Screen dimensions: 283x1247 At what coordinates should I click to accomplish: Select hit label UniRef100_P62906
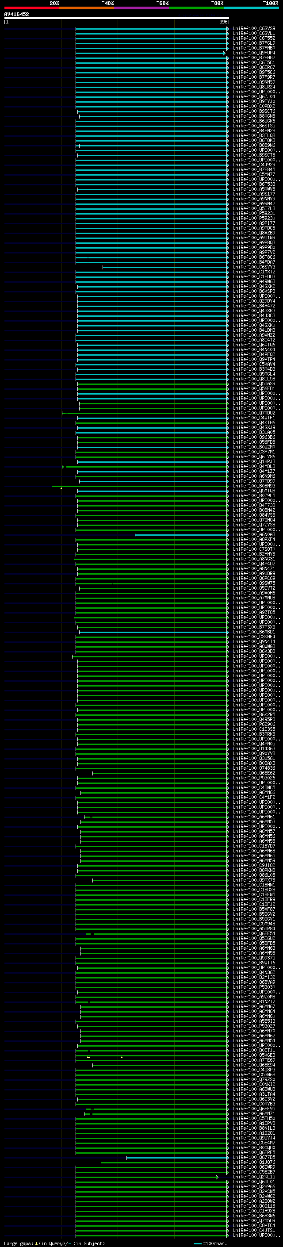(254, 725)
